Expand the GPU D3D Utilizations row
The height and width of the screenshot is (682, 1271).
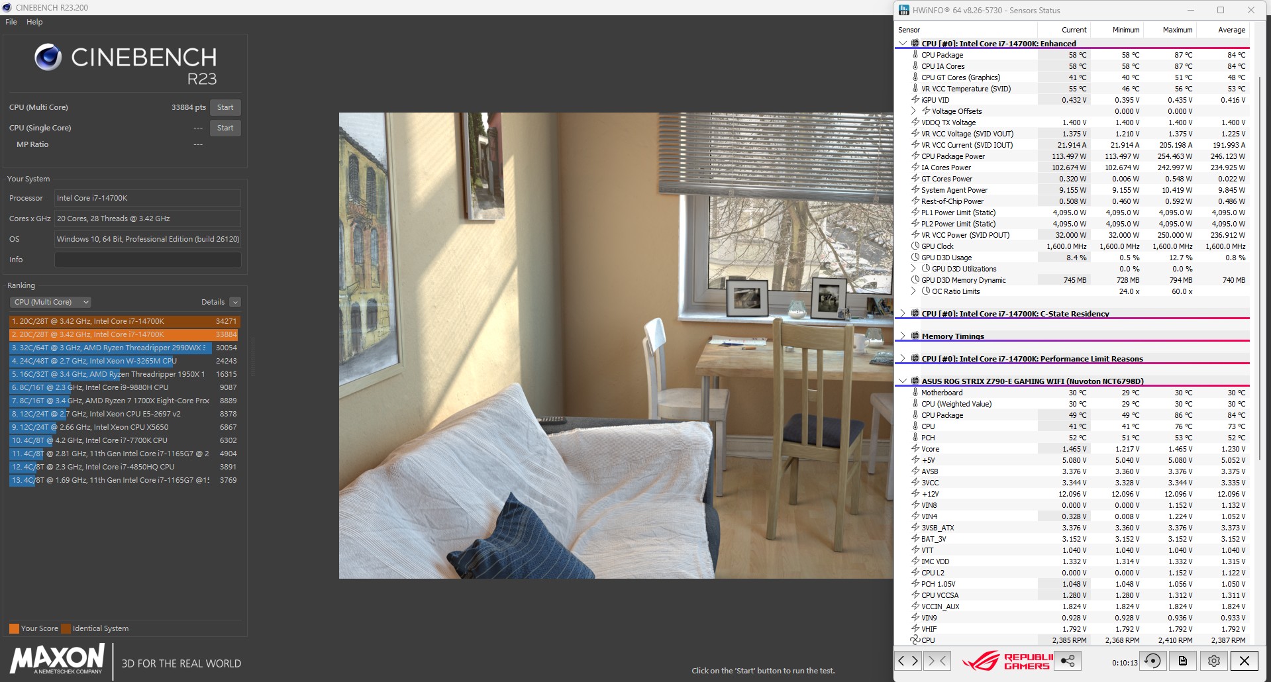(x=913, y=269)
